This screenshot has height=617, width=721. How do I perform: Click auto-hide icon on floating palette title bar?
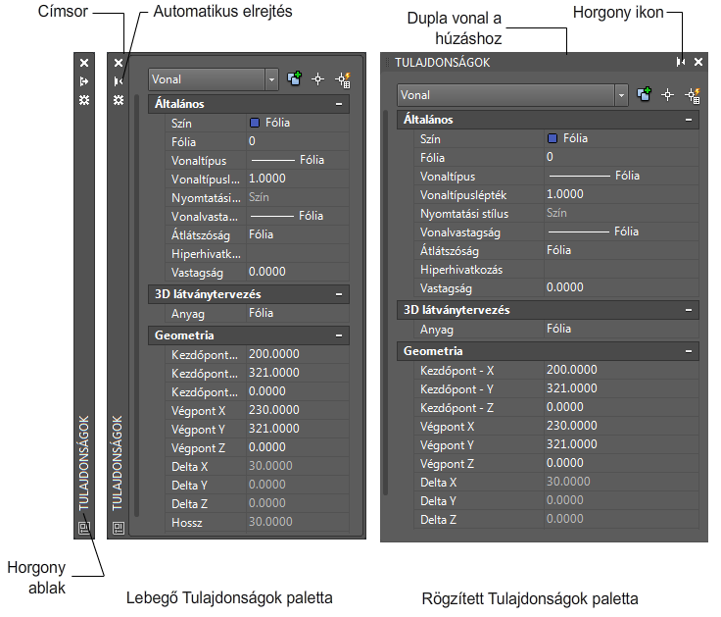(x=119, y=81)
